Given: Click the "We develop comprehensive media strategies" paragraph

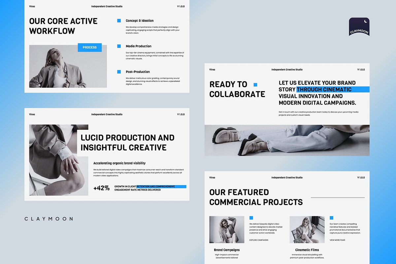Looking at the screenshot, I should tap(153, 30).
